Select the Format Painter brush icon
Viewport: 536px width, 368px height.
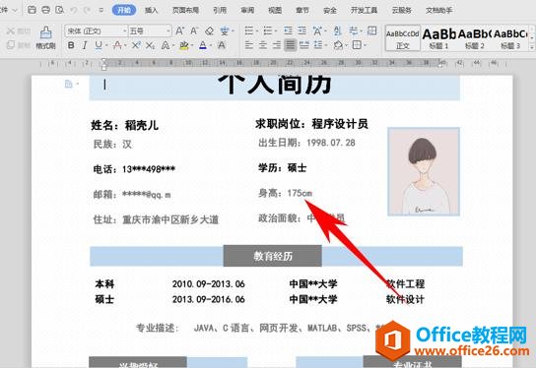point(45,33)
